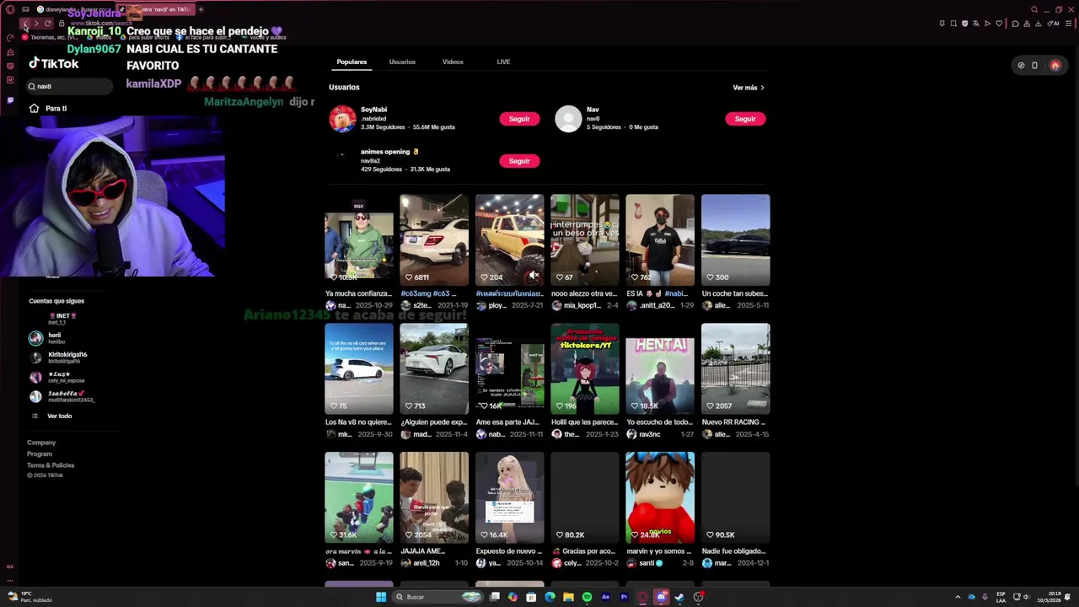Click the ad blocker shield icon

point(965,24)
